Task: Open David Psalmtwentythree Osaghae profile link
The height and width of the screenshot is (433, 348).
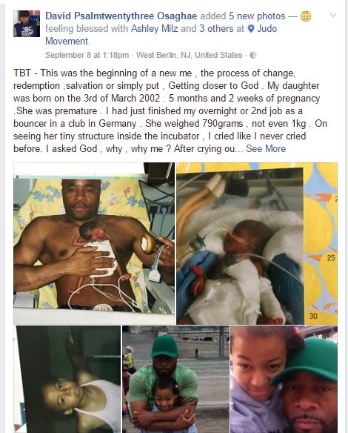Action: 121,16
